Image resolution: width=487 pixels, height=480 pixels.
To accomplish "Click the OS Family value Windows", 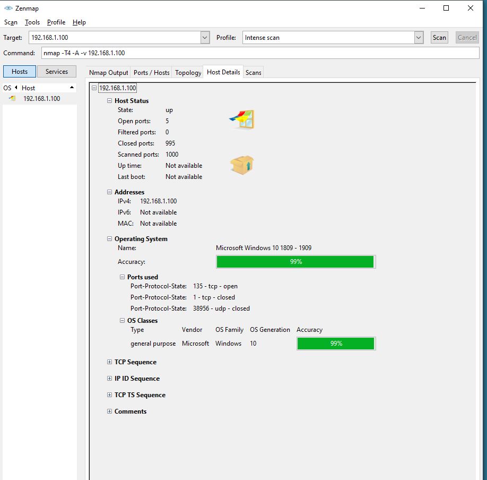I will click(228, 343).
